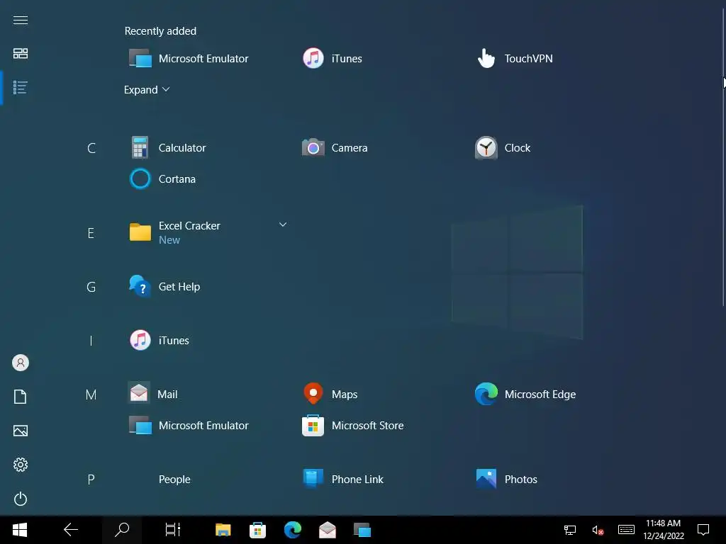Click the Windows Start button
The height and width of the screenshot is (544, 726).
pyautogui.click(x=20, y=530)
